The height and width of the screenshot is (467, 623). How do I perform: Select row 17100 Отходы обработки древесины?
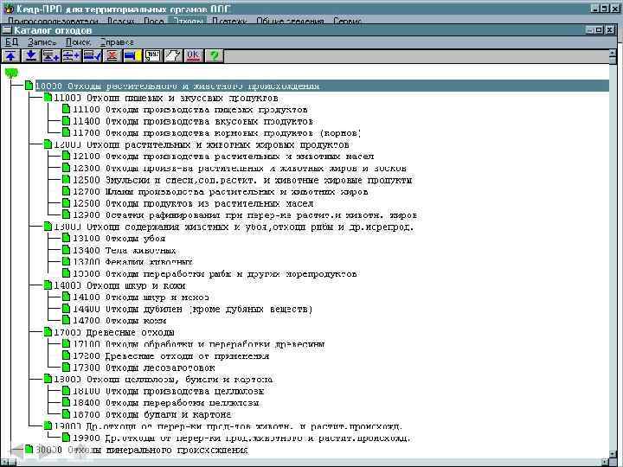pyautogui.click(x=199, y=344)
